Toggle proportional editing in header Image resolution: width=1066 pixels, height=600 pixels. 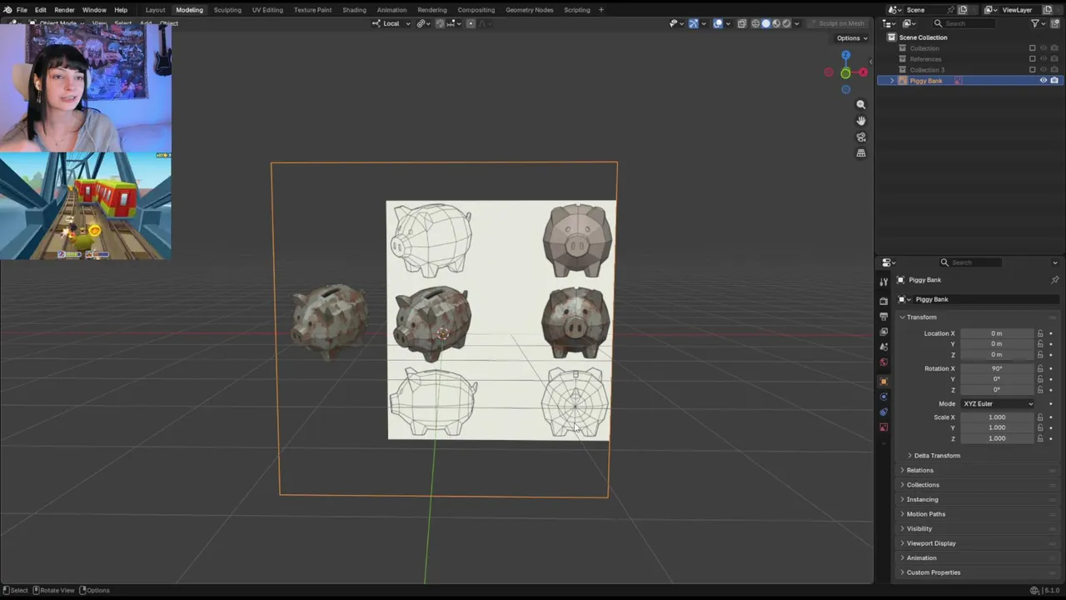click(471, 23)
